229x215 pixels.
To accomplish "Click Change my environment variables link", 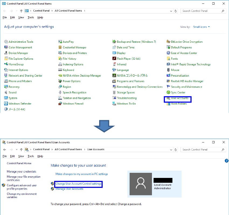I will point(22,195).
